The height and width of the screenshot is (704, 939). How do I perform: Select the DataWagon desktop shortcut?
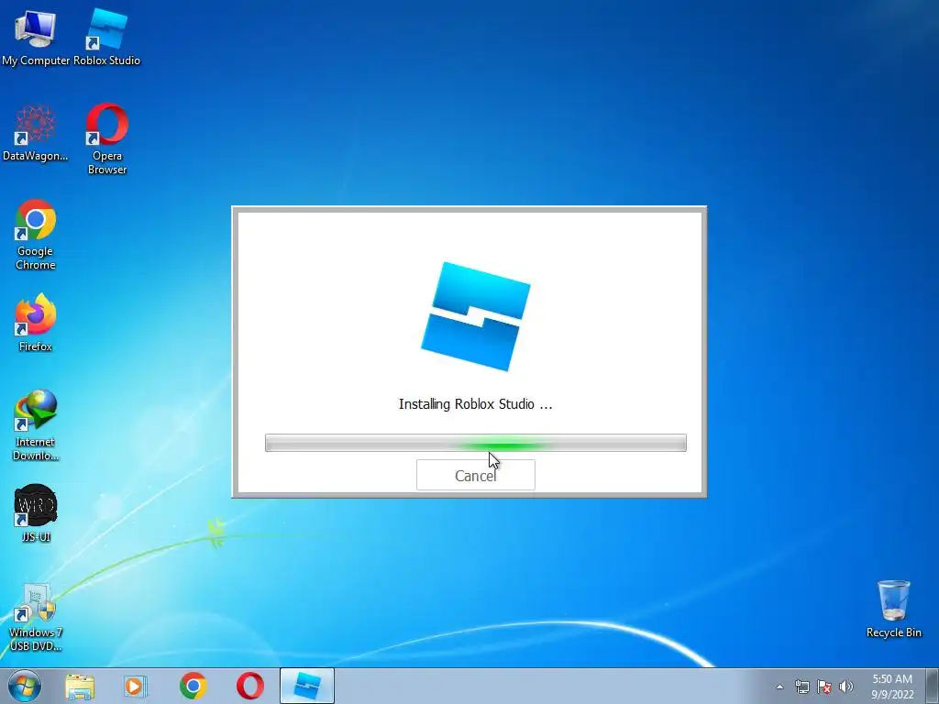36,133
